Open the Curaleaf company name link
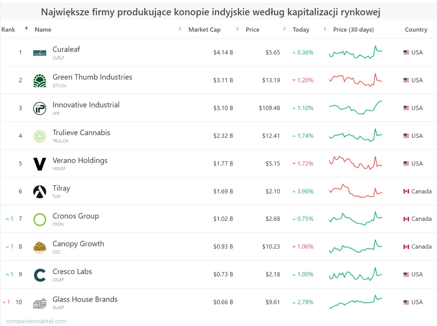437x326 pixels. [66, 49]
